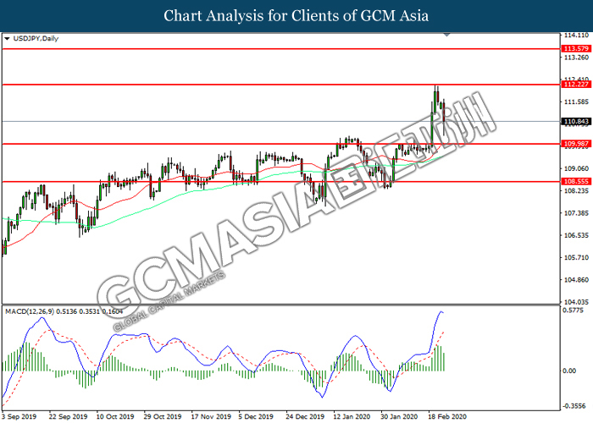Screen dimensions: 593x423
Task: Click the 18 Feb 2020 date label
Action: point(446,416)
